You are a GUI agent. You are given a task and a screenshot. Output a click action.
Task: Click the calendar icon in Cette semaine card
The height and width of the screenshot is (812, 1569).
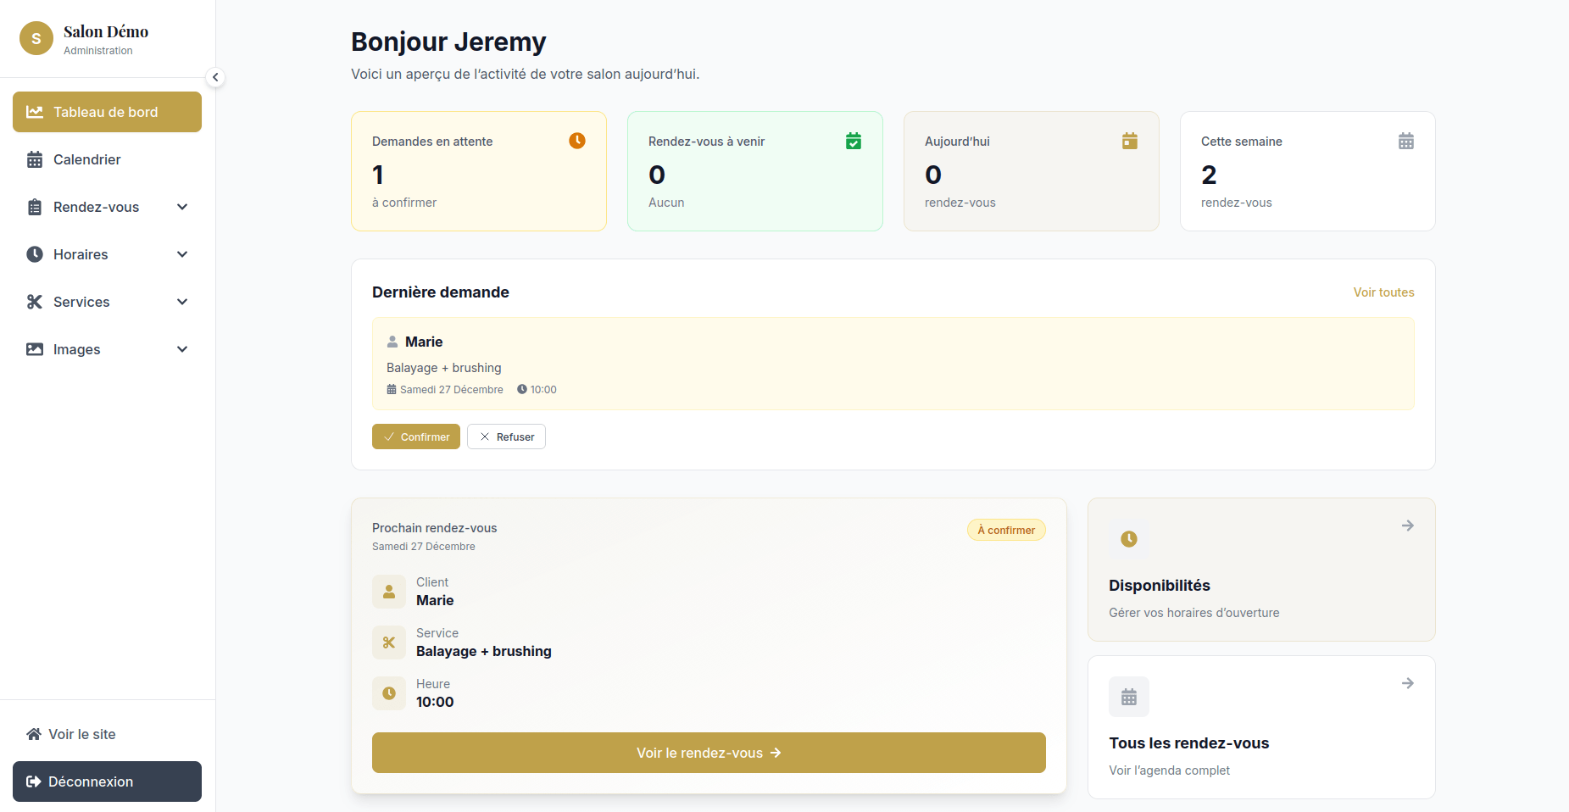(x=1405, y=141)
